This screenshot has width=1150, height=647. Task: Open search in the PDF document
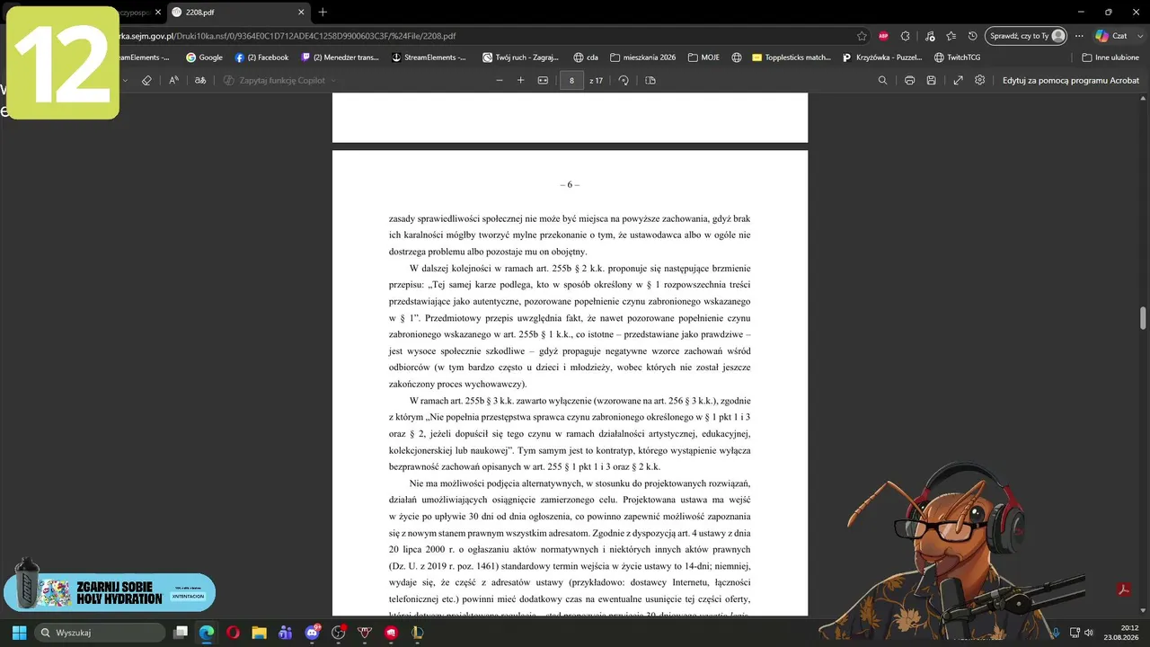click(x=882, y=80)
